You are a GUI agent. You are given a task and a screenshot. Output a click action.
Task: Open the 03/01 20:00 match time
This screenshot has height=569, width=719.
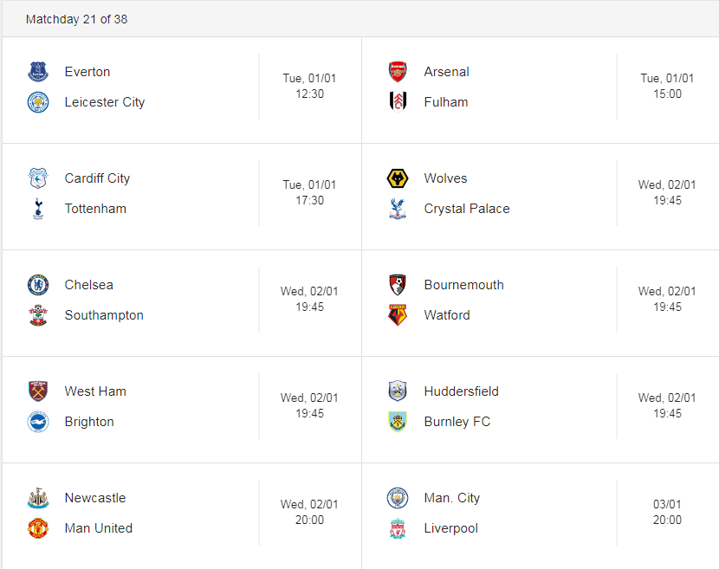point(667,512)
